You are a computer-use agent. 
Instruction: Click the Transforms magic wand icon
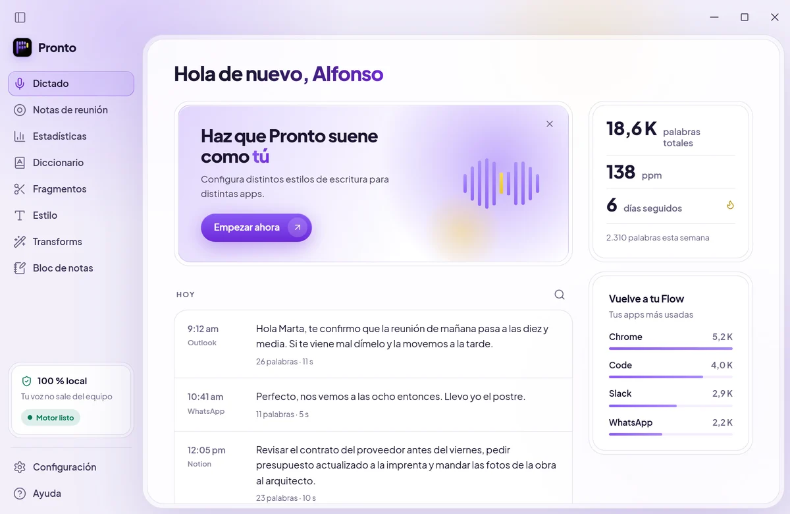coord(20,242)
